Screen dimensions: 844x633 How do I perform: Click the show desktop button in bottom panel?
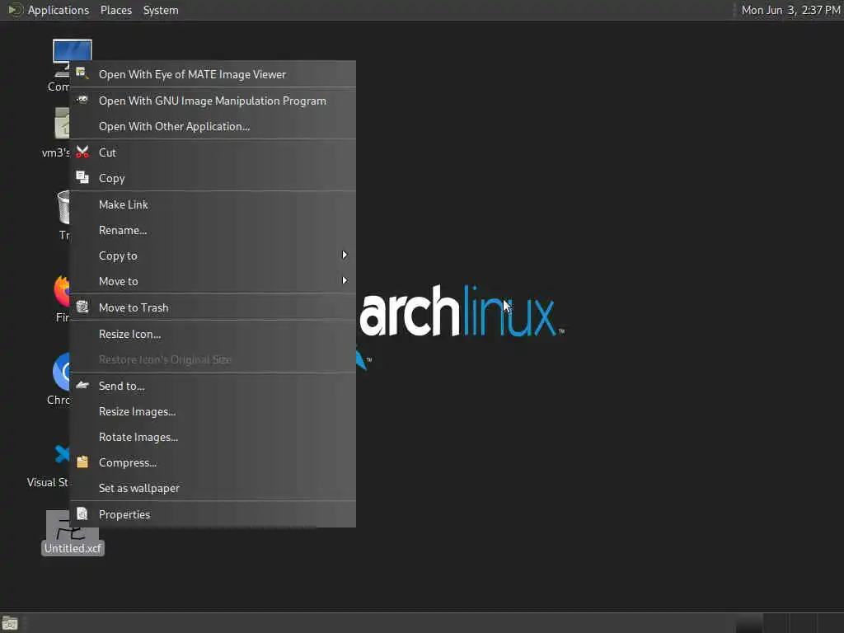click(10, 623)
